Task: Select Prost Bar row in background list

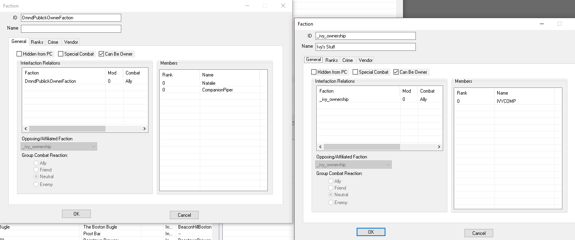Action: (x=106, y=234)
